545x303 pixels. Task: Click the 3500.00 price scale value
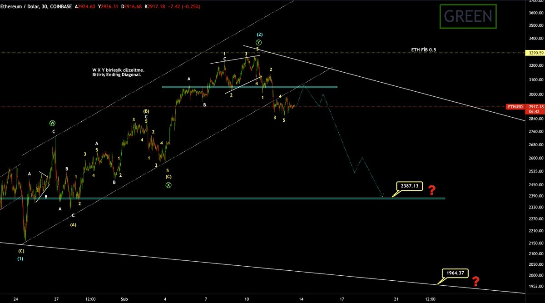[x=535, y=26]
